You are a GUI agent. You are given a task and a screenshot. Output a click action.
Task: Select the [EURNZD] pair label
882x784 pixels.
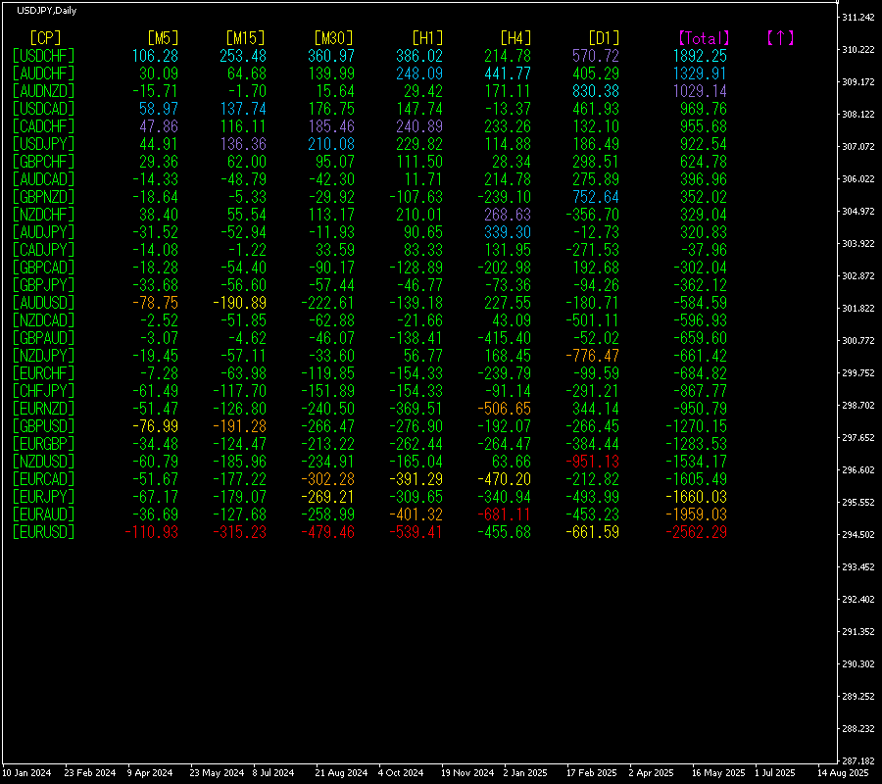click(43, 409)
